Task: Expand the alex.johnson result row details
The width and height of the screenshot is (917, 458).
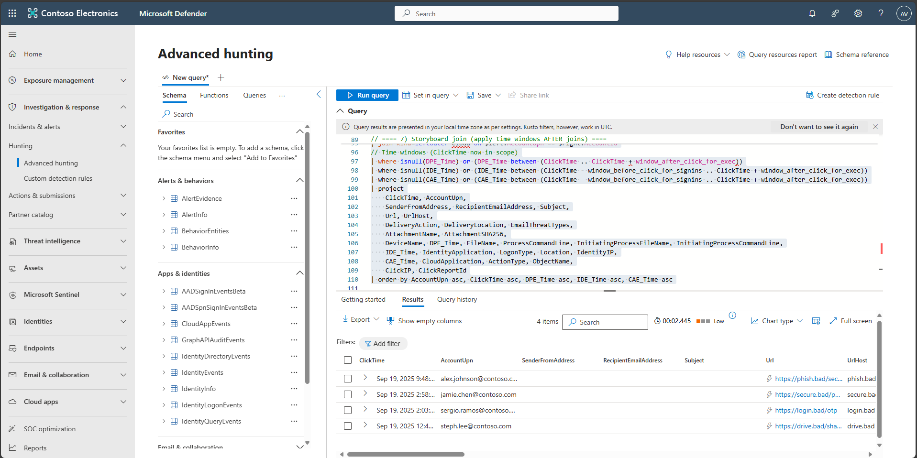Action: click(365, 378)
